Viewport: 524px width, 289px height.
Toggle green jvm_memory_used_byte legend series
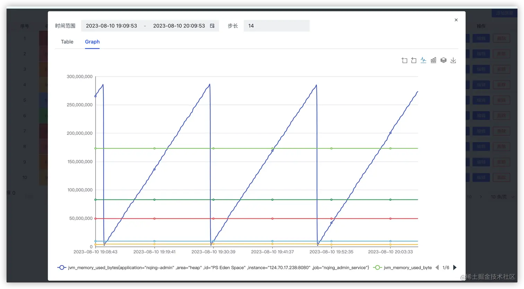402,268
